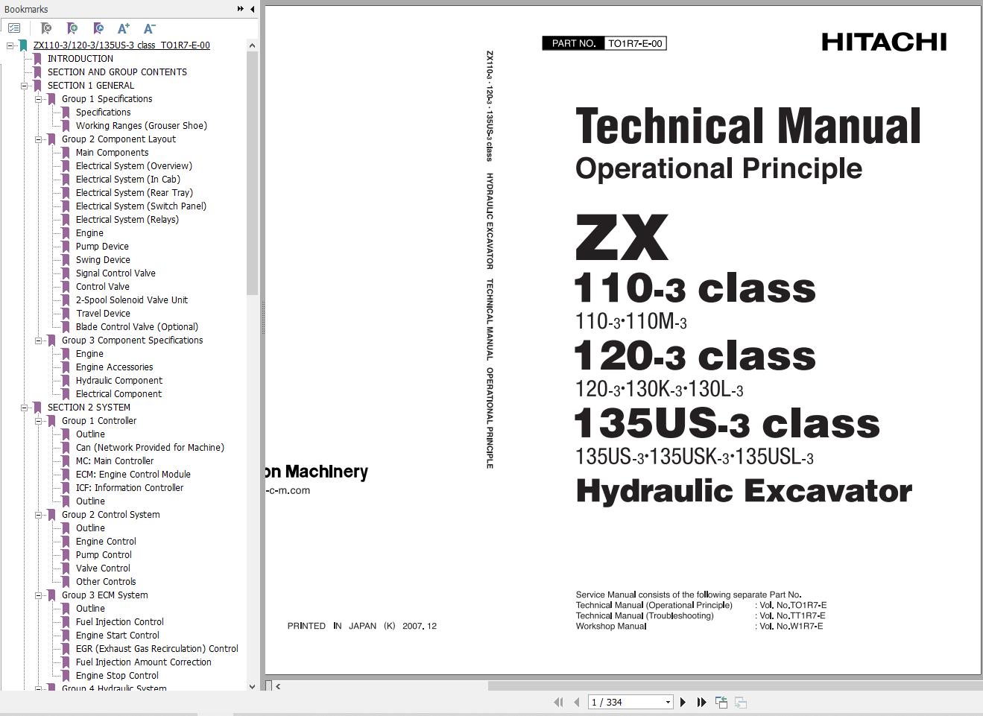Screen dimensions: 983x716
Task: Open 2-Spool Solenoid Valve Unit bookmark
Action: [x=132, y=300]
